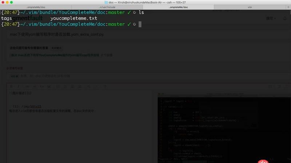Minimize the Terminal window with yellow button

[7, 3]
